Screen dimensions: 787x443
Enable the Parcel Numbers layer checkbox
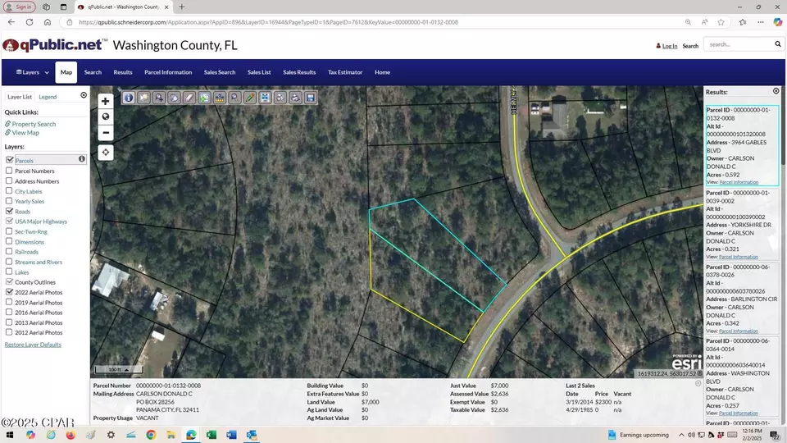(x=9, y=171)
